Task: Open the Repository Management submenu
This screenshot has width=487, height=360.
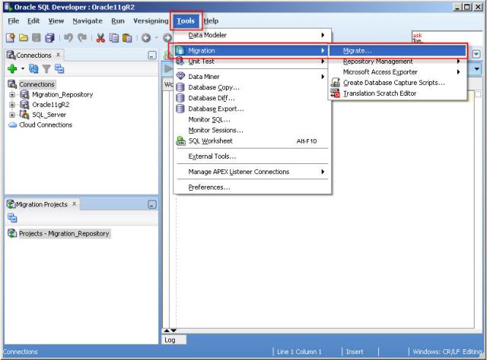Action: [397, 62]
